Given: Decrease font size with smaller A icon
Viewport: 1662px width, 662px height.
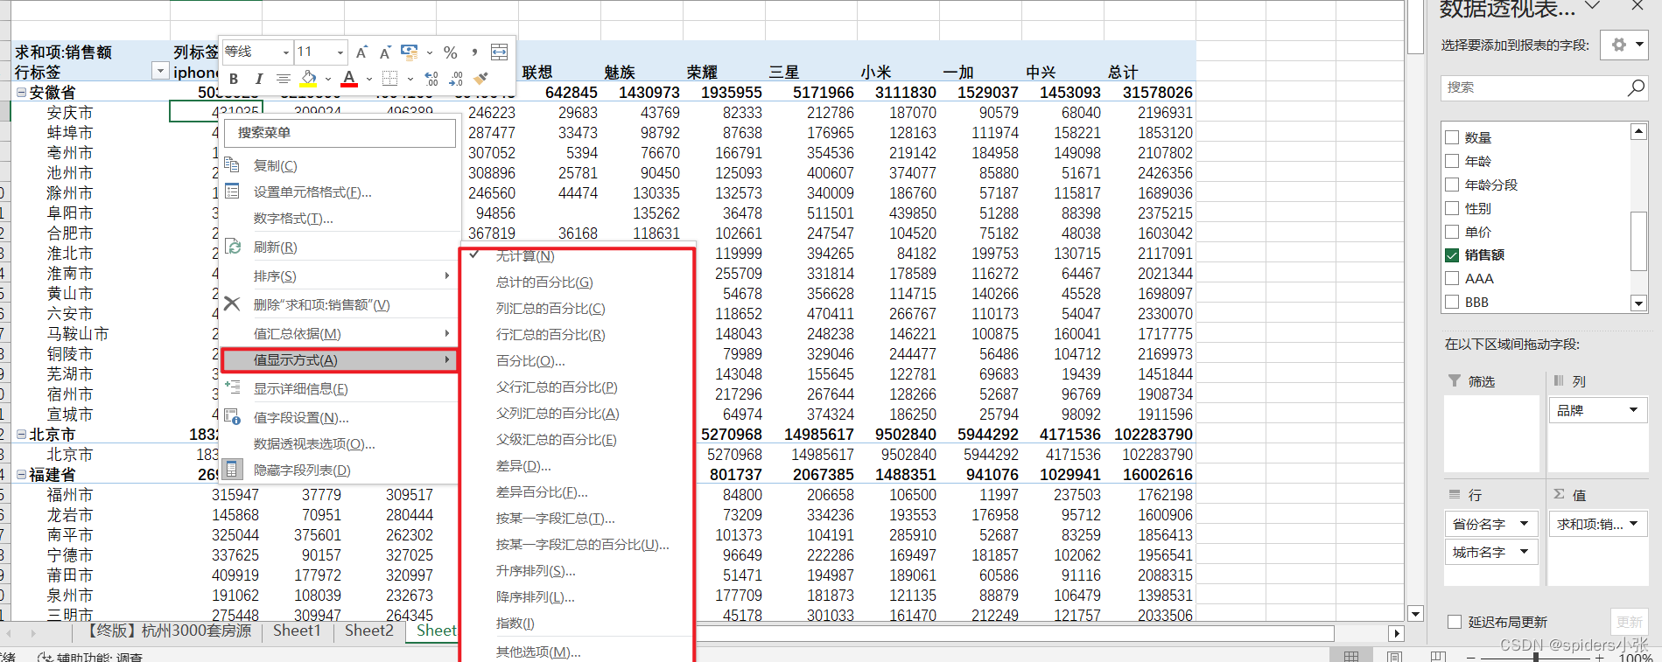Looking at the screenshot, I should (384, 52).
